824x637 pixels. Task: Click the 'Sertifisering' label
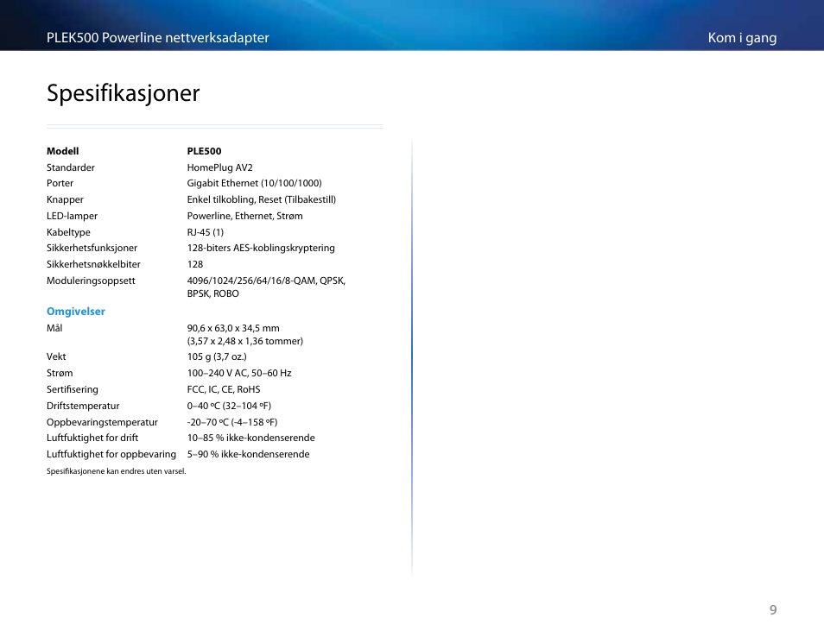(73, 389)
